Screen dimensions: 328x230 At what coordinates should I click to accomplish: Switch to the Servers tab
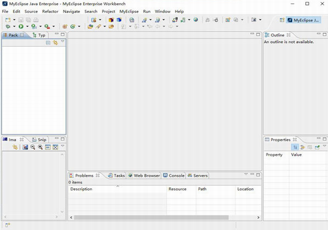click(197, 176)
